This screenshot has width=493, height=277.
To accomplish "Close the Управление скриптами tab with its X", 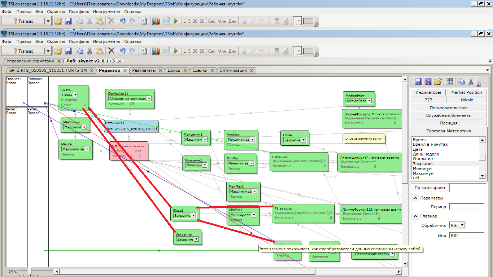I will (59, 61).
